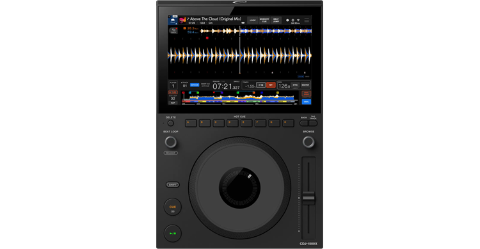Trigger Hot Cue C pad
This screenshot has height=249, width=480.
(x=219, y=123)
